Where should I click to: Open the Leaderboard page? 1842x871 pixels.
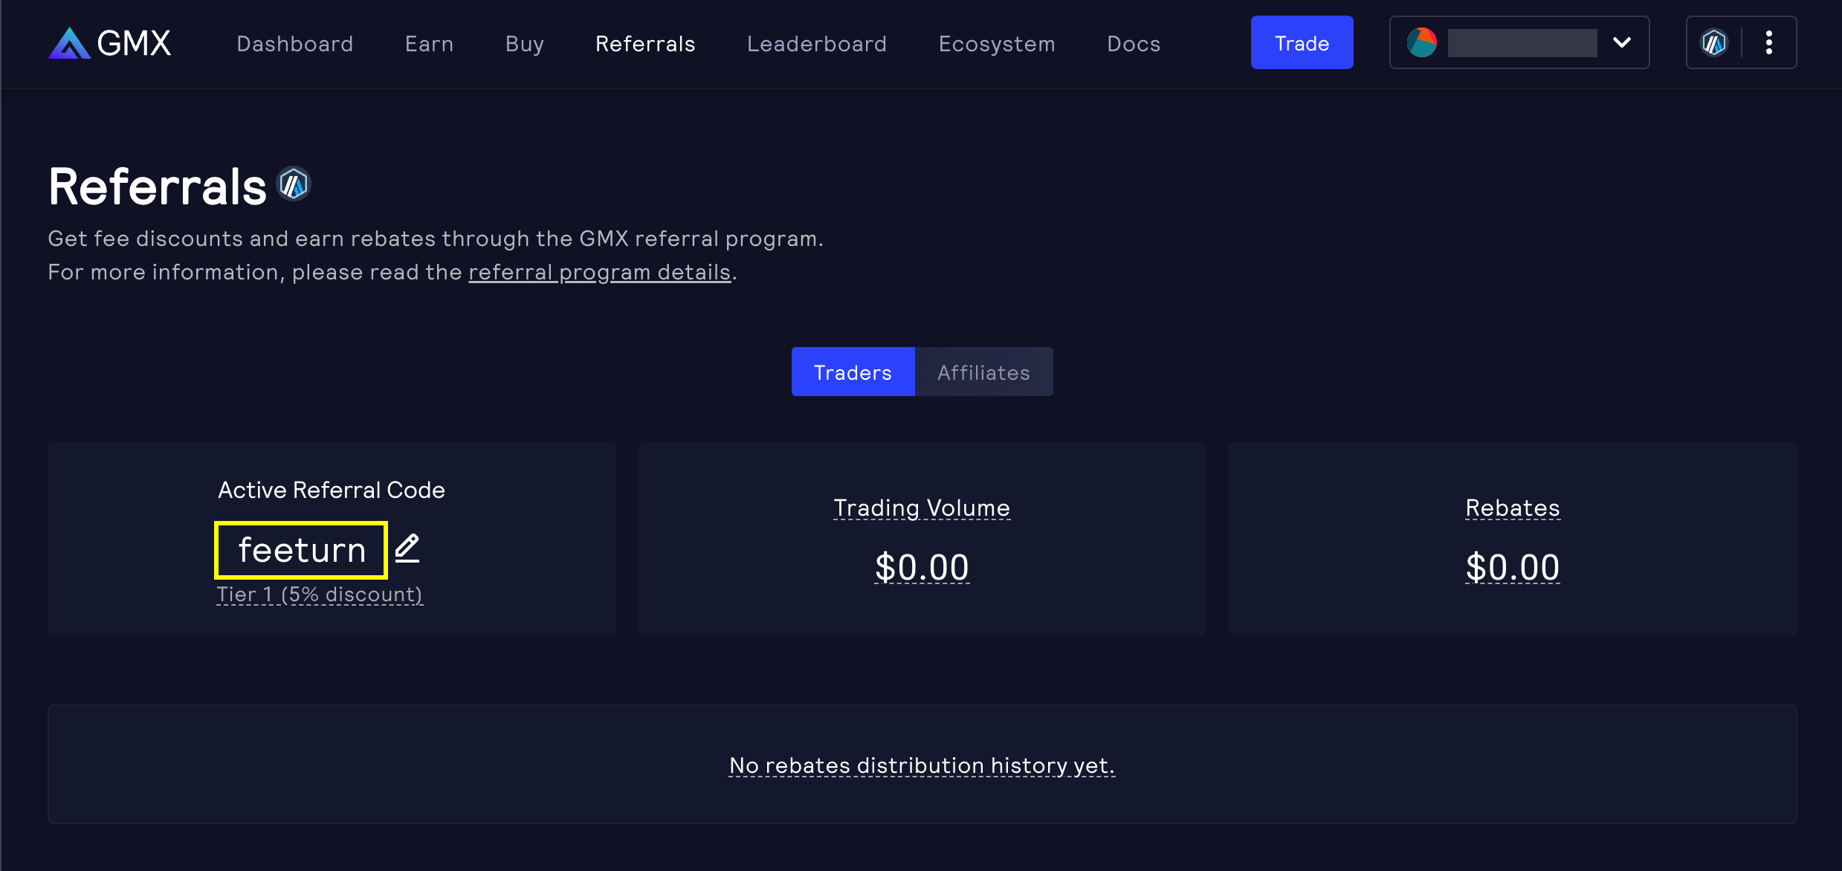tap(816, 44)
